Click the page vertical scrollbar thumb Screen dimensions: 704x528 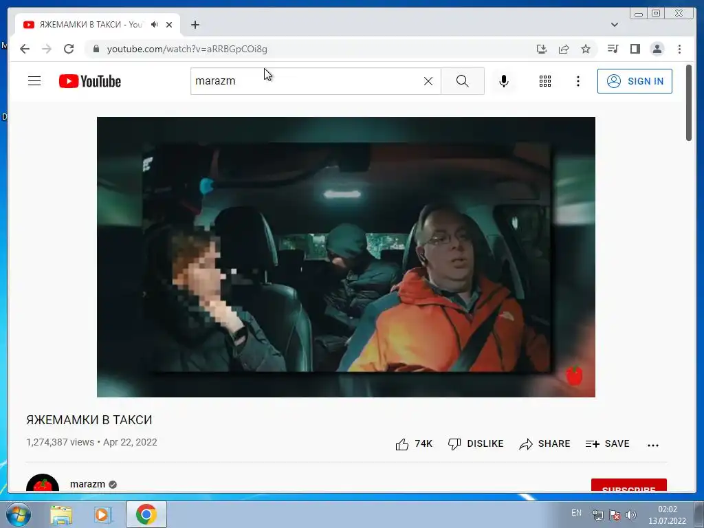[x=689, y=103]
